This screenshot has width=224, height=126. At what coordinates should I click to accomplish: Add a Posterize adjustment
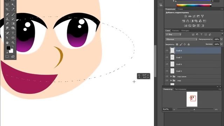tap(190, 26)
